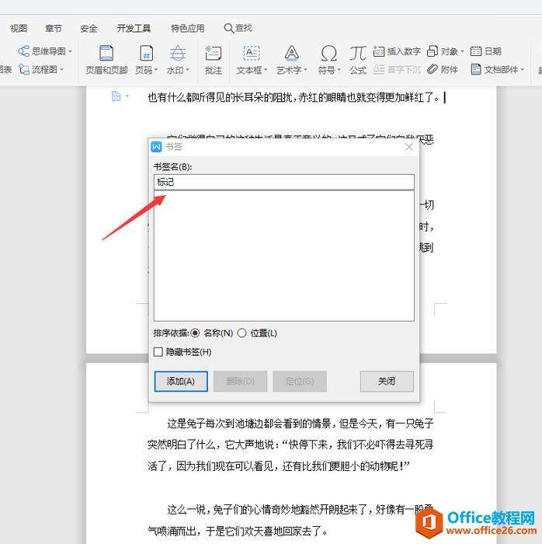Click the paragraph starting 这是兔子每次到池塘边
The height and width of the screenshot is (544, 542).
(x=290, y=445)
